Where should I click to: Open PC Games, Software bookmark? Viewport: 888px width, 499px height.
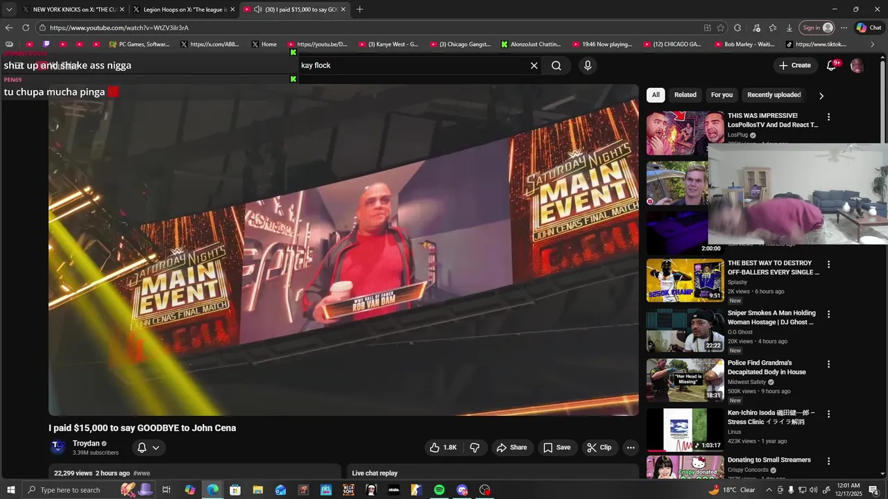click(139, 44)
